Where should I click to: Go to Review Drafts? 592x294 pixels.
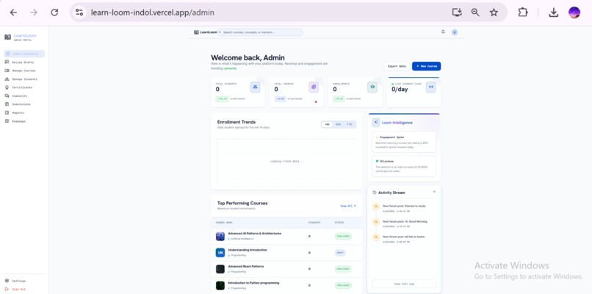24,62
